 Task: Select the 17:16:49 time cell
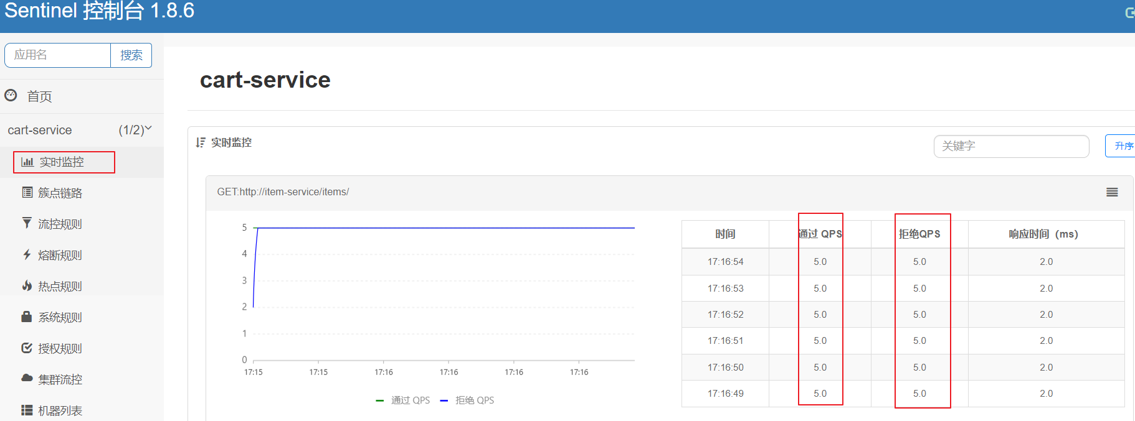(x=725, y=394)
